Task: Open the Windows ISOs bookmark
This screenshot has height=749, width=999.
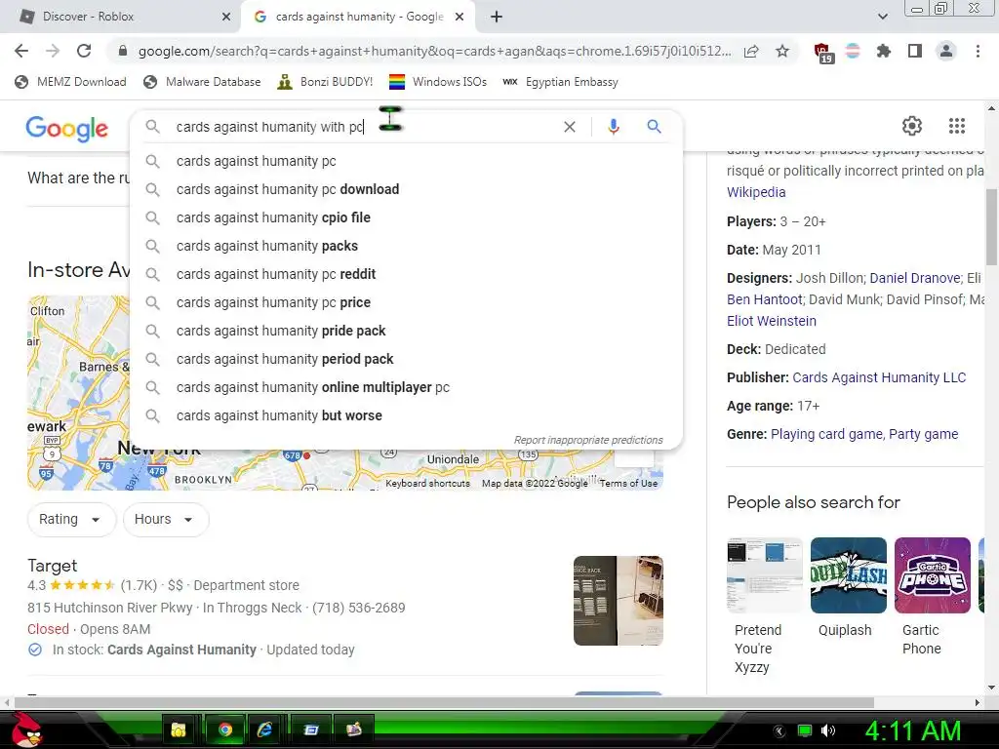Action: (438, 82)
